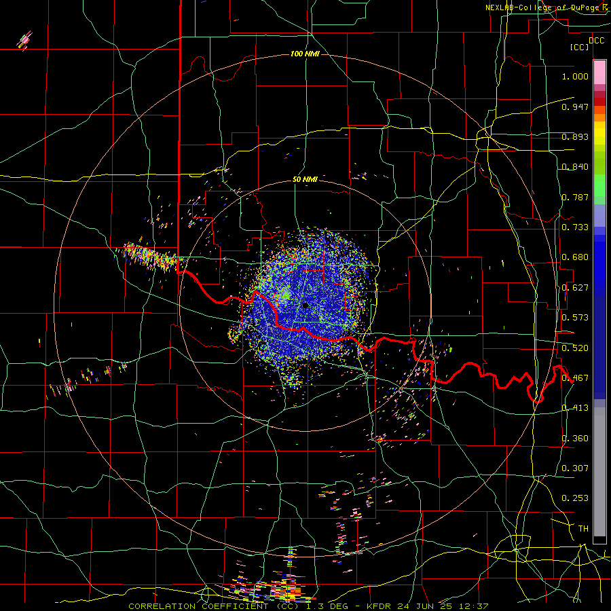Select the 1.000 scale value
611x611 pixels.
click(x=575, y=76)
